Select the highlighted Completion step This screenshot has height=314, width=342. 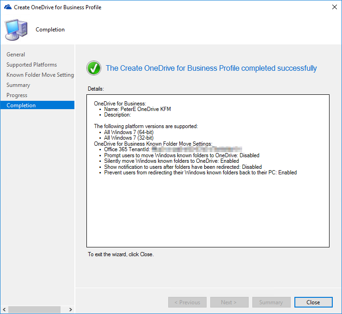tap(21, 105)
